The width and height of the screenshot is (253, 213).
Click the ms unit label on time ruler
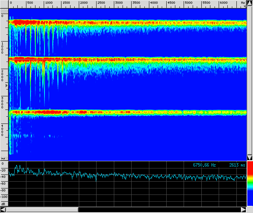pos(3,158)
